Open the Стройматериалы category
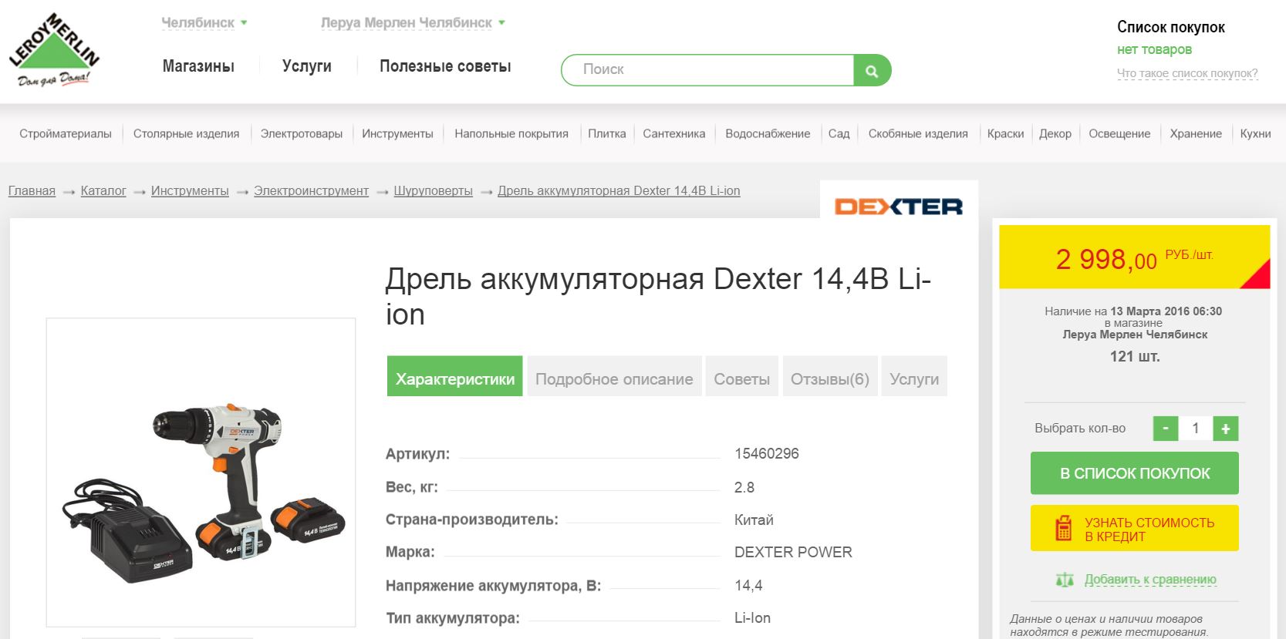This screenshot has width=1286, height=639. point(66,133)
